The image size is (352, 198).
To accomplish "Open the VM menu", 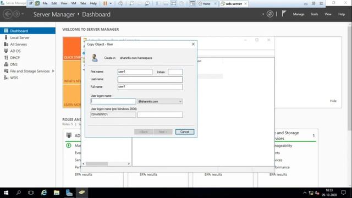I will point(74,3).
